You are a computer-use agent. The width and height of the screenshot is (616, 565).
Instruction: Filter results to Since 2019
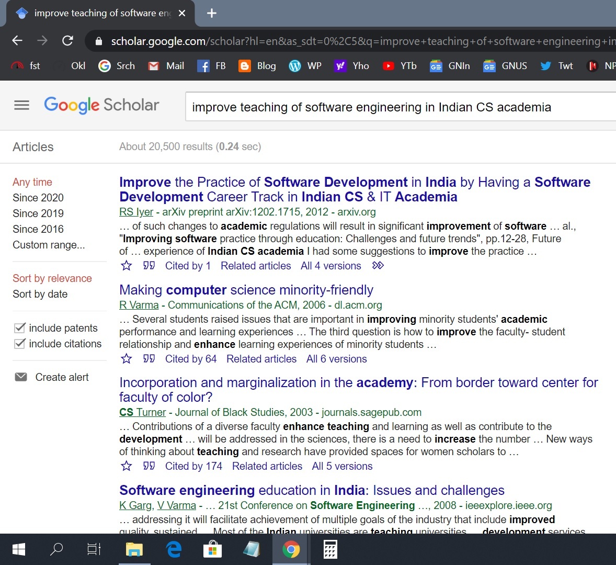click(38, 213)
